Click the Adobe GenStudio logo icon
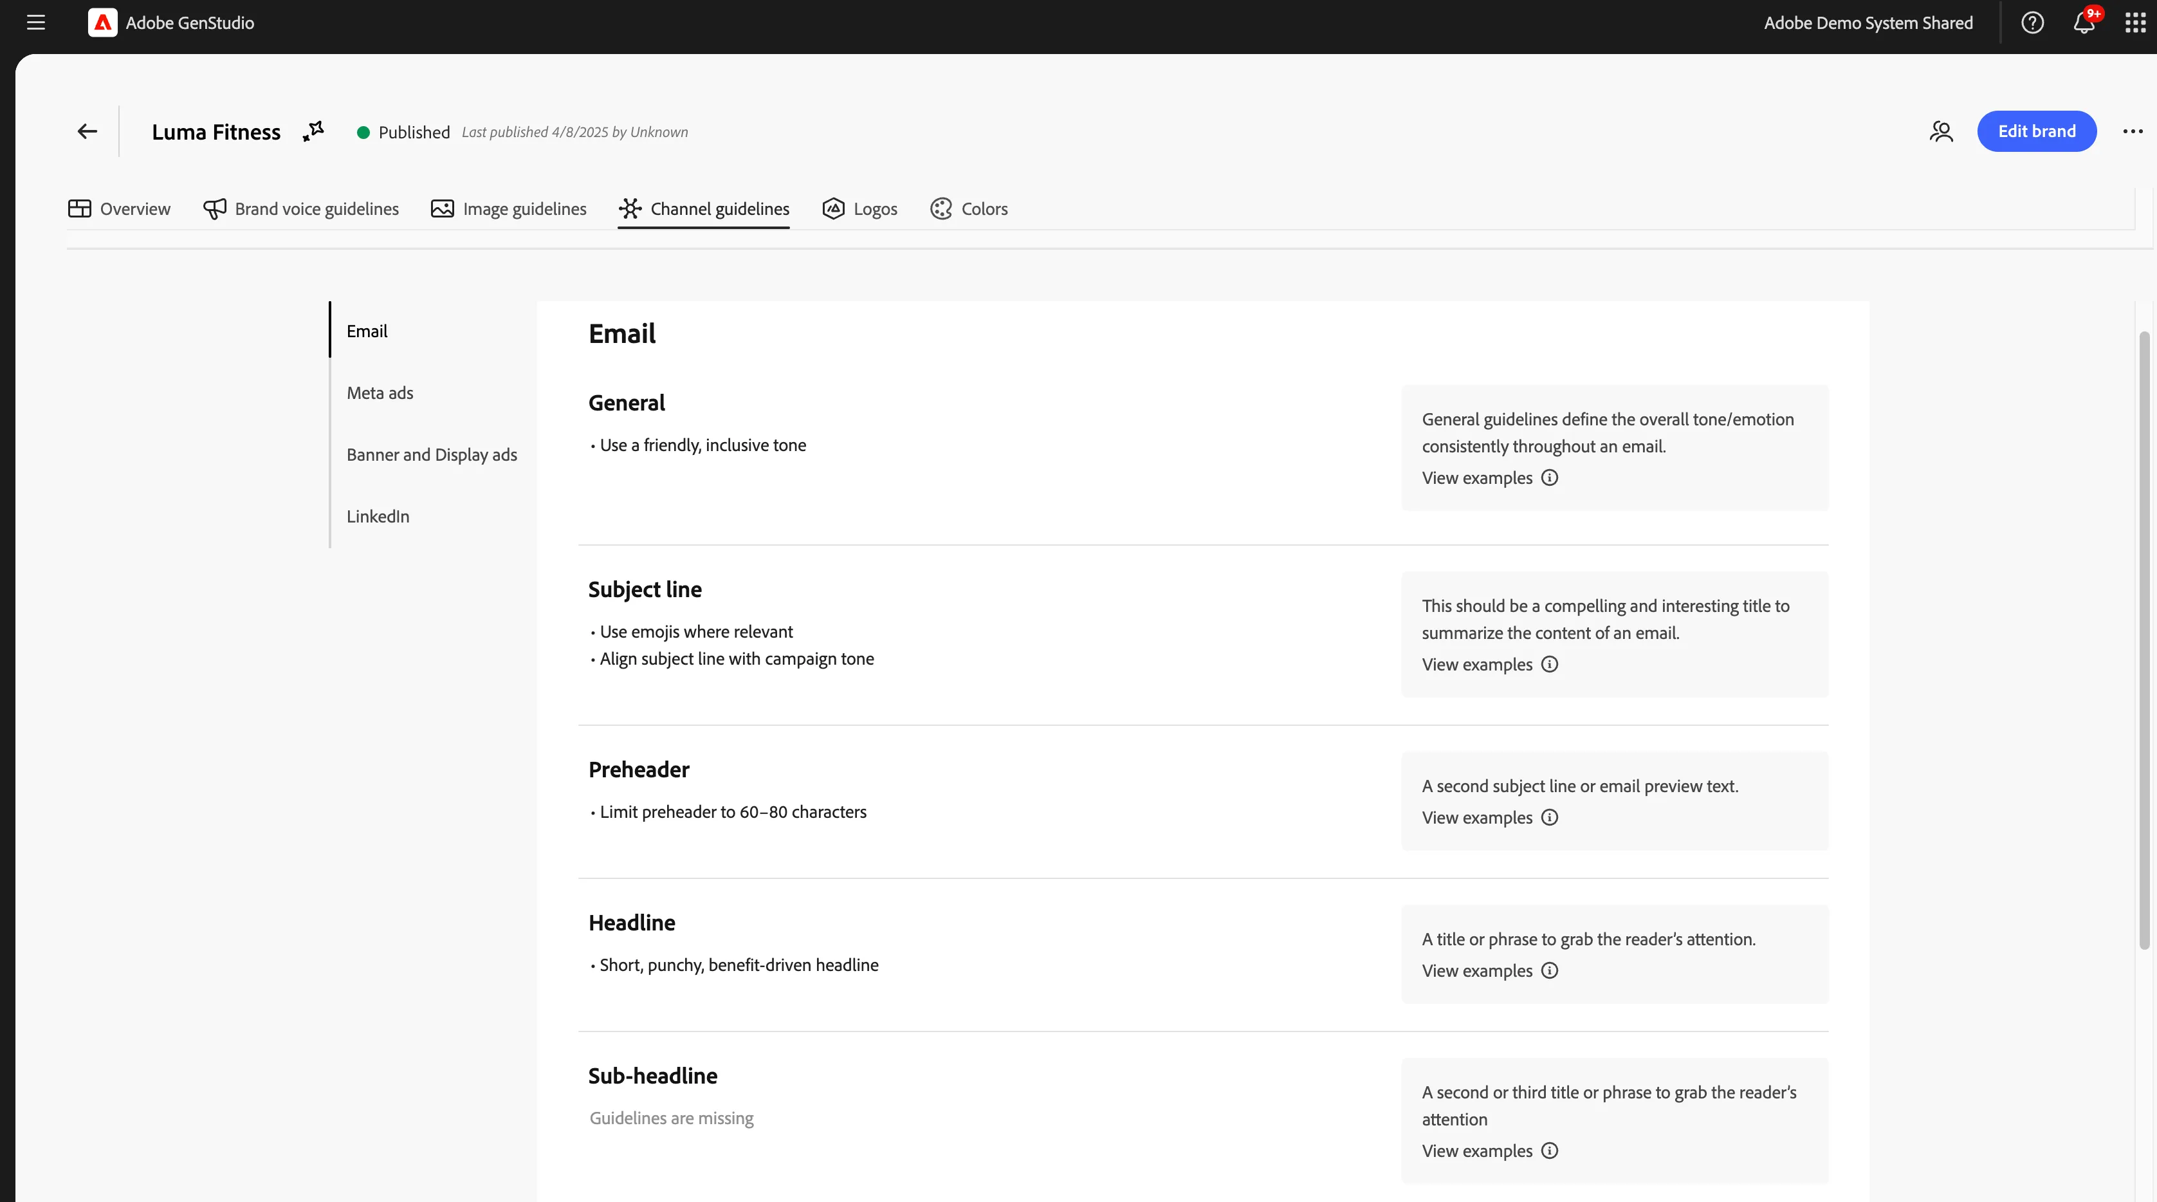This screenshot has width=2157, height=1202. [x=102, y=23]
